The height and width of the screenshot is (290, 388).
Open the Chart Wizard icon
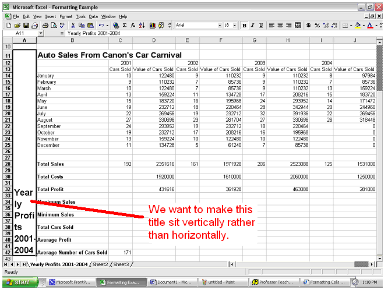(x=153, y=26)
